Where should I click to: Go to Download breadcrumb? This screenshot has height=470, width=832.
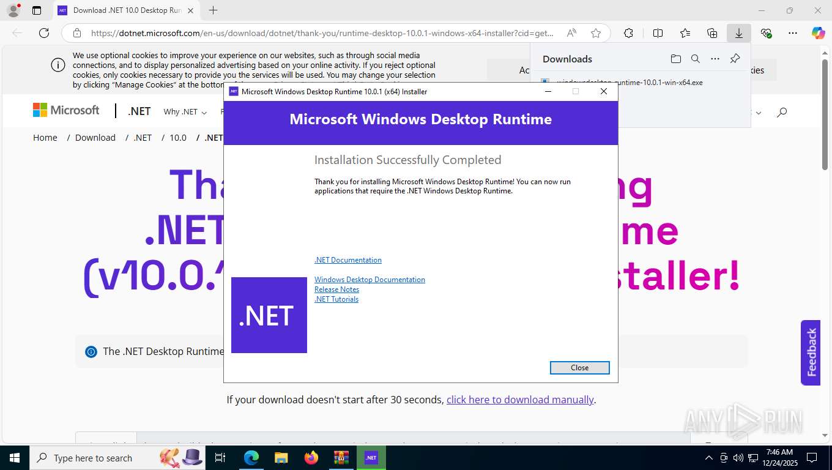95,138
